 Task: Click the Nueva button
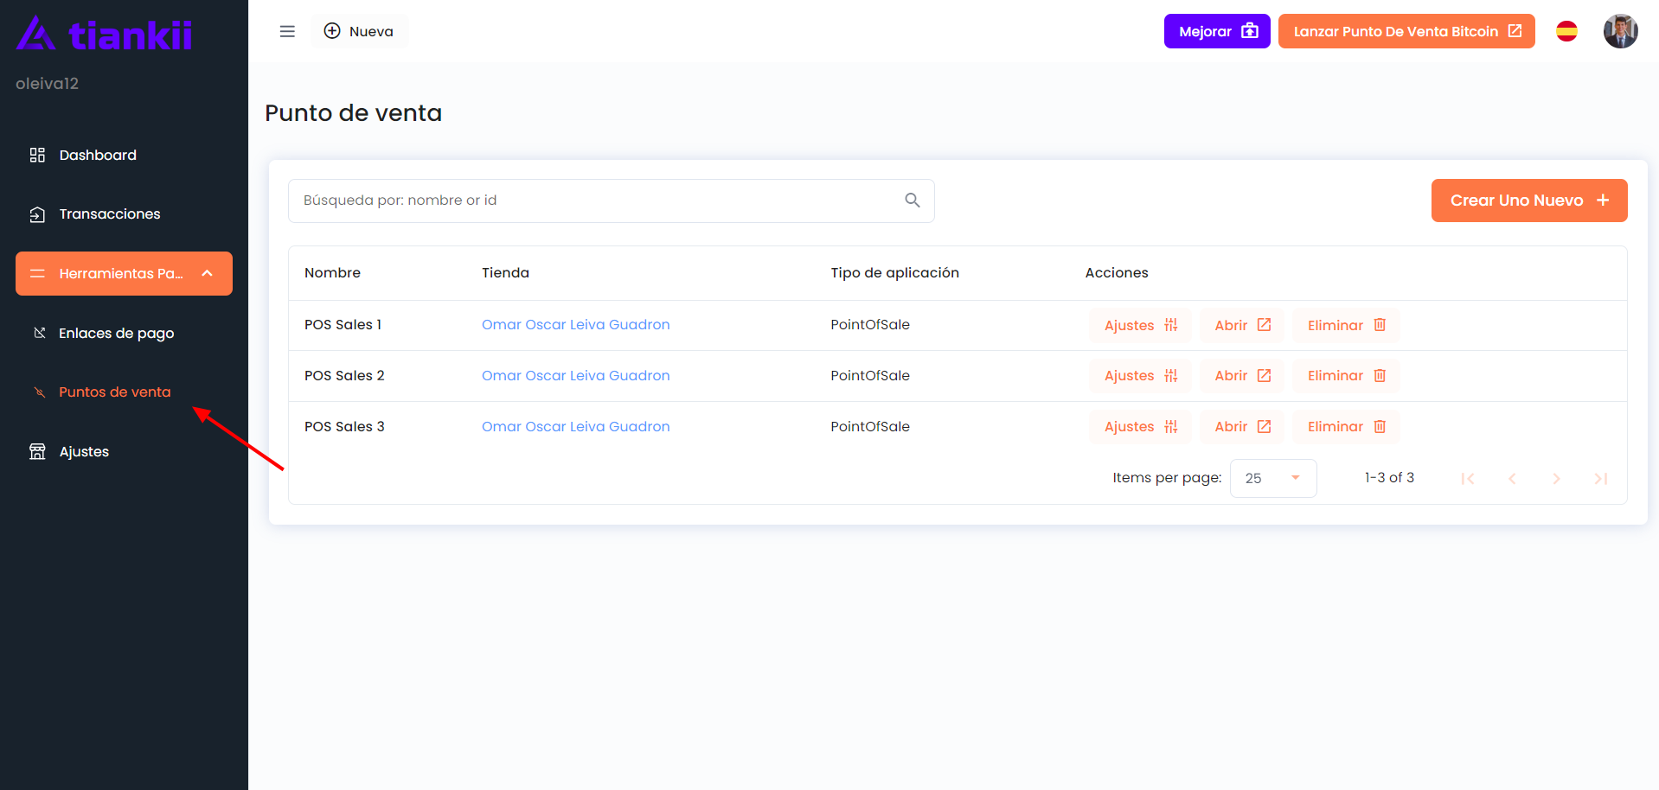pyautogui.click(x=359, y=31)
